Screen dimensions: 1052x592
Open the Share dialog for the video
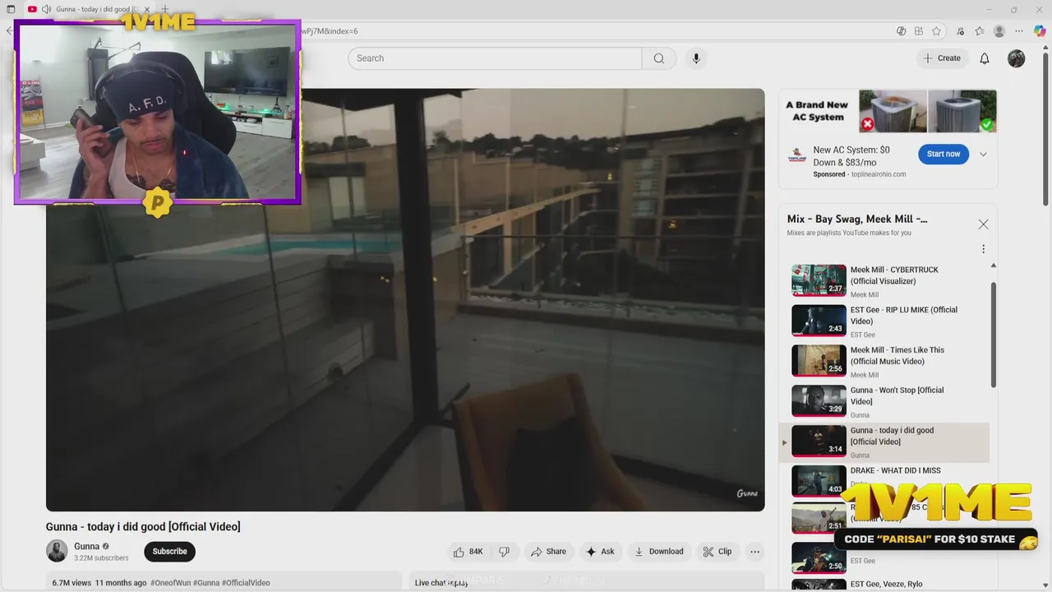click(x=548, y=552)
